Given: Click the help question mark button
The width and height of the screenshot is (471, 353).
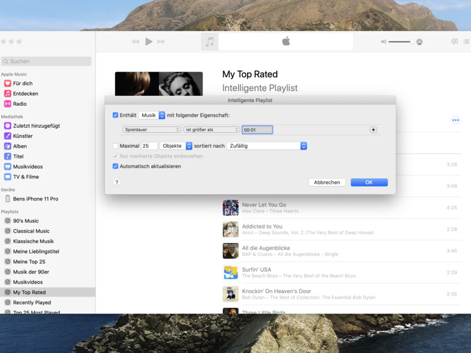Looking at the screenshot, I should point(117,183).
